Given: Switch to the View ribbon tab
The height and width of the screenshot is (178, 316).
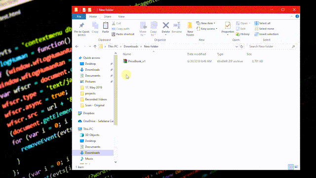Looking at the screenshot, I should pyautogui.click(x=121, y=16).
